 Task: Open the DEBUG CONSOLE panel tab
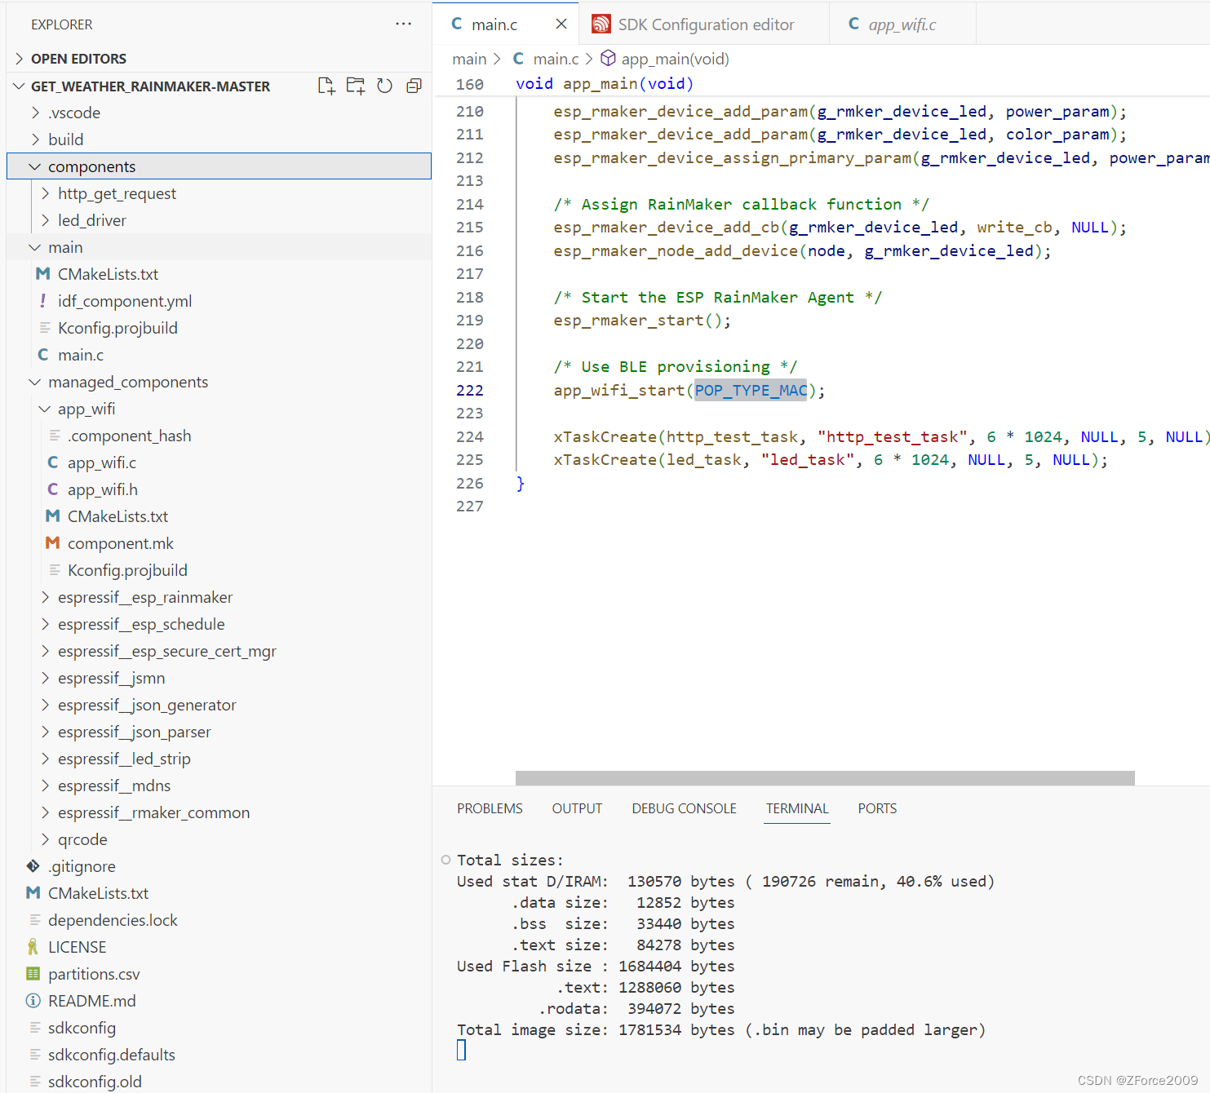[x=684, y=808]
